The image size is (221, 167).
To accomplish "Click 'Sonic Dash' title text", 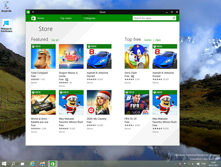I will coord(131,73).
